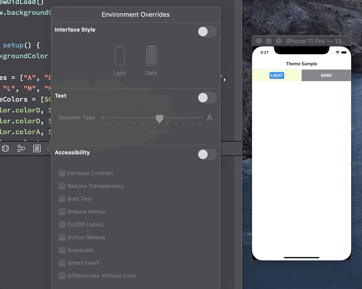Tick the Reduce Motion checkbox
Viewport: 362px width, 289px height.
[x=62, y=212]
